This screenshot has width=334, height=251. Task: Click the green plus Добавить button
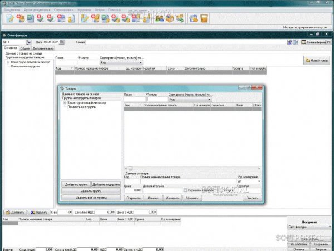[15, 212]
